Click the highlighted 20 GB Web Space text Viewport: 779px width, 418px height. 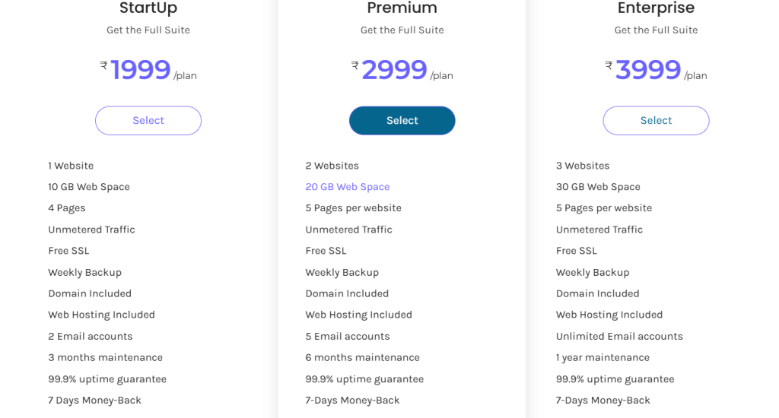click(348, 187)
